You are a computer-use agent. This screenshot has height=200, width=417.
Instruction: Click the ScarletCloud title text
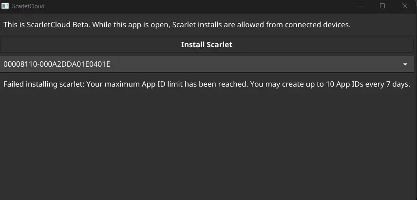point(28,6)
